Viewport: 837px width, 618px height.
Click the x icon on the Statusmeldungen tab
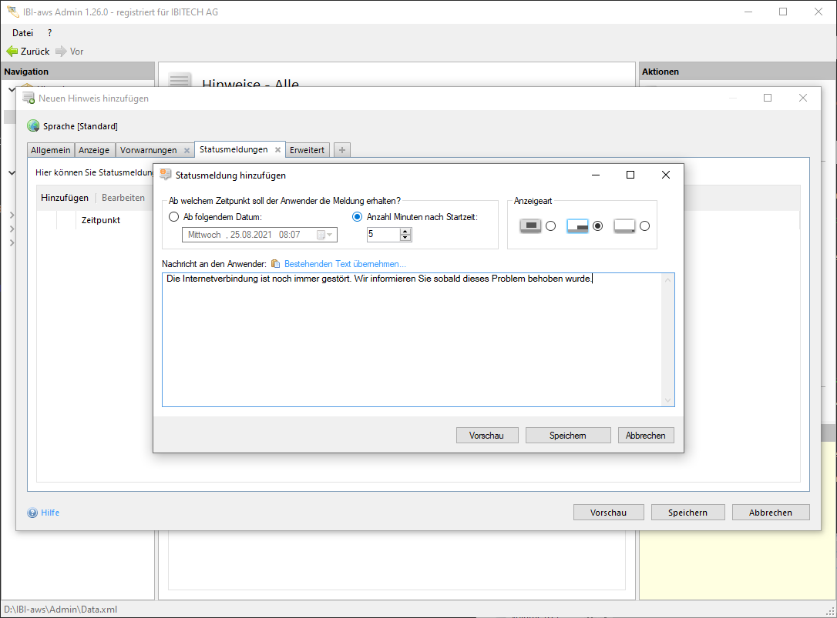pos(277,150)
